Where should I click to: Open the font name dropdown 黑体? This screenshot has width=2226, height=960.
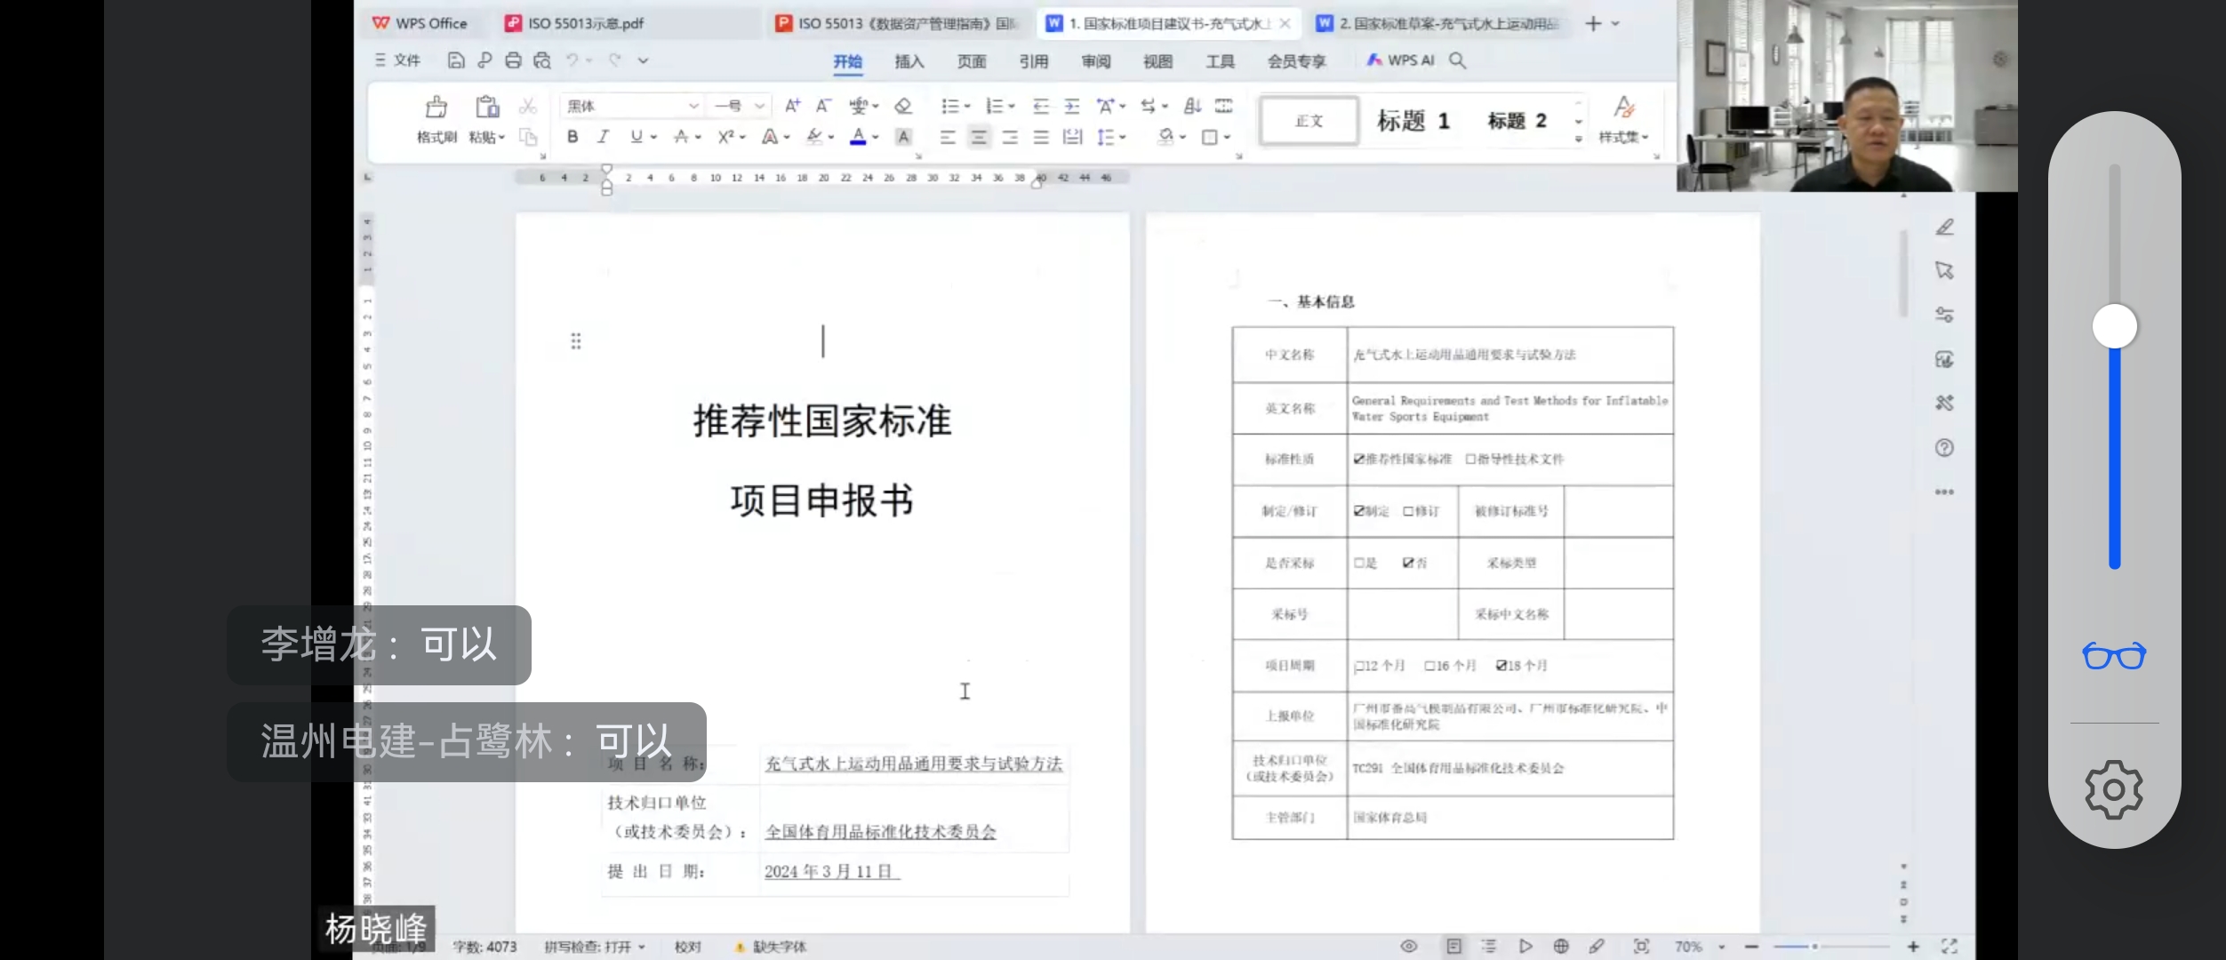693,106
